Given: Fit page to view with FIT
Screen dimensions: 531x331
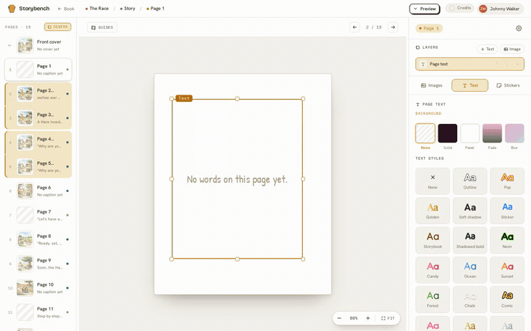Looking at the screenshot, I should (x=387, y=318).
